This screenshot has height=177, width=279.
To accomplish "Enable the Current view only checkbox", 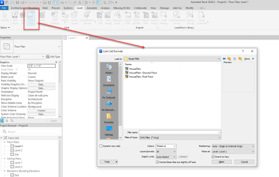I will (x=101, y=146).
